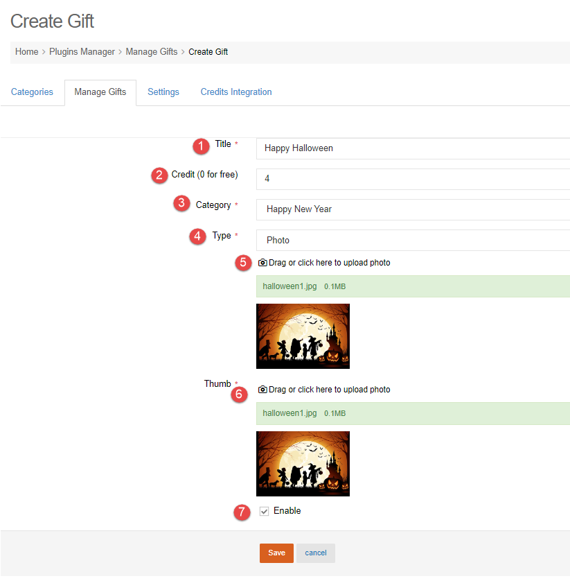Open Manage Gifts breadcrumb link
Viewport: 570px width, 581px height.
coord(152,52)
